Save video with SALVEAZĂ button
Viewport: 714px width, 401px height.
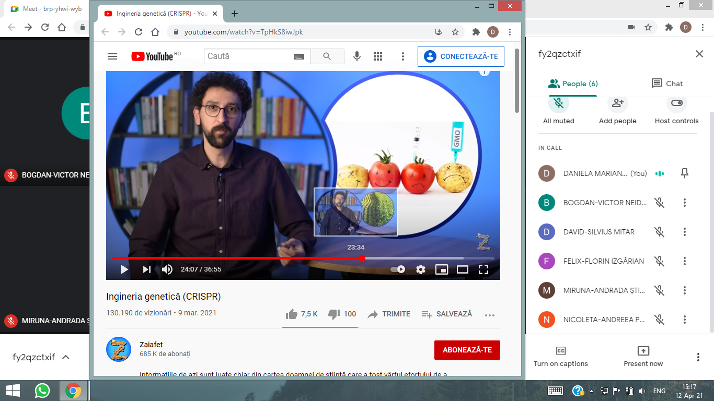coord(446,314)
